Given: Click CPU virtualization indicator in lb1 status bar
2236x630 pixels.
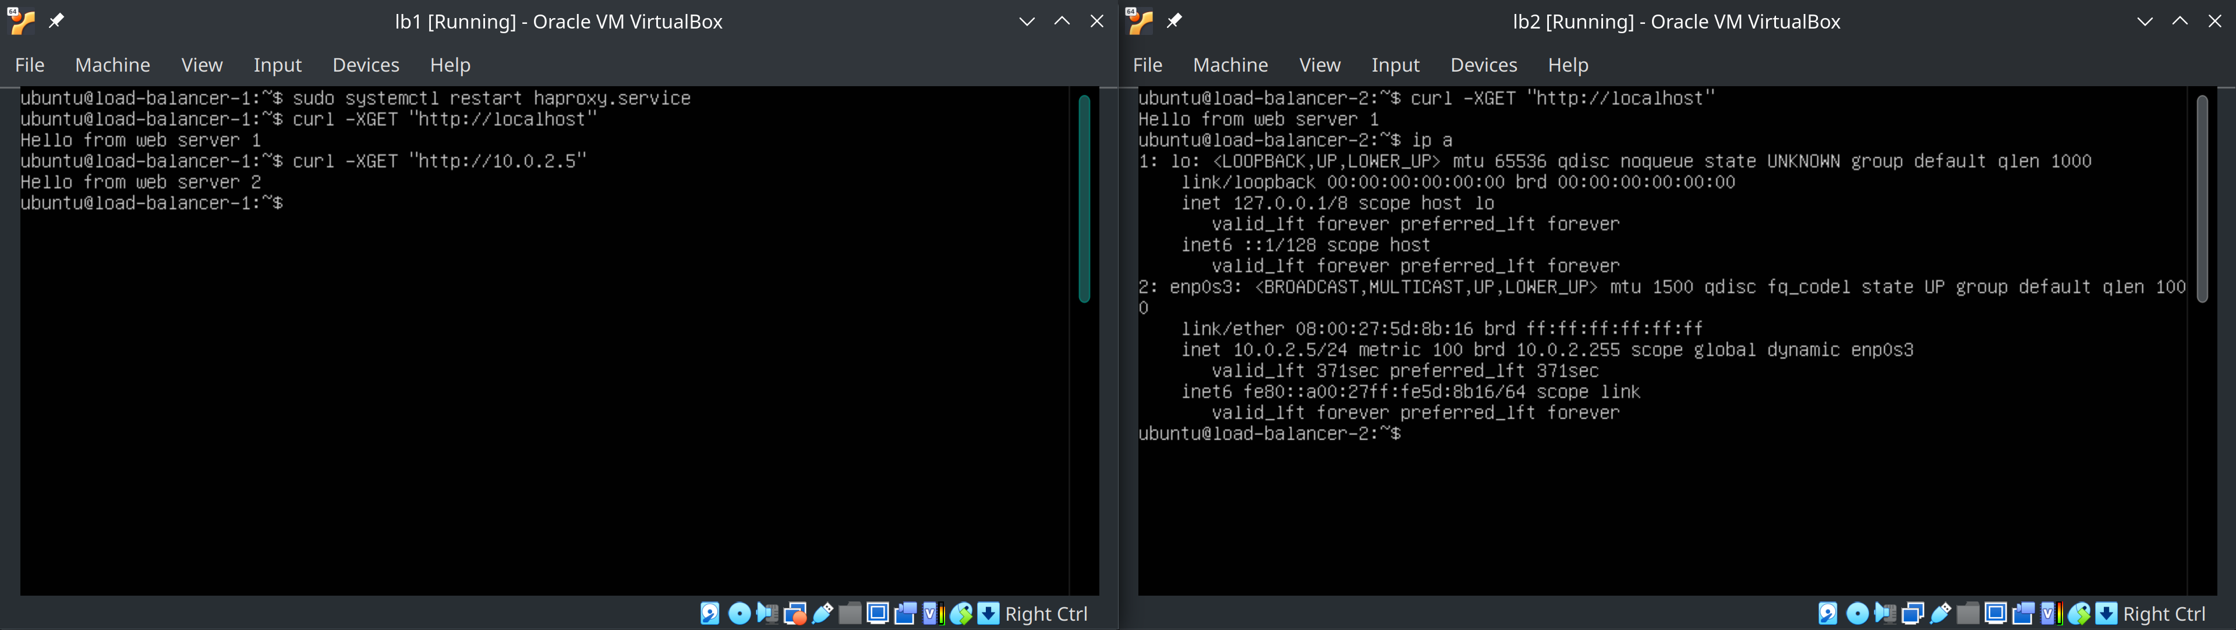Looking at the screenshot, I should pyautogui.click(x=933, y=614).
